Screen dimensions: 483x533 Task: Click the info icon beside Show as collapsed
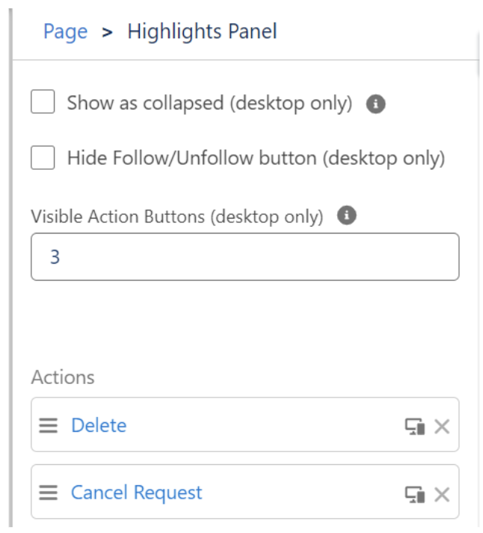pyautogui.click(x=375, y=103)
